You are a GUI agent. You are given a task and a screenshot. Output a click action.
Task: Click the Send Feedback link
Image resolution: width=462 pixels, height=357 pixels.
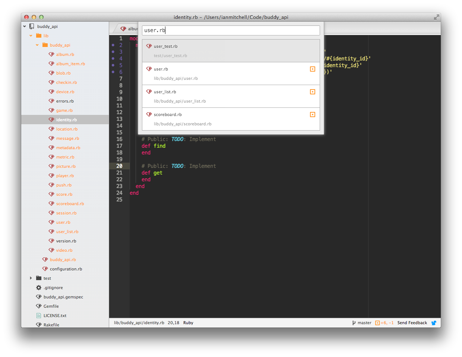[x=412, y=323]
